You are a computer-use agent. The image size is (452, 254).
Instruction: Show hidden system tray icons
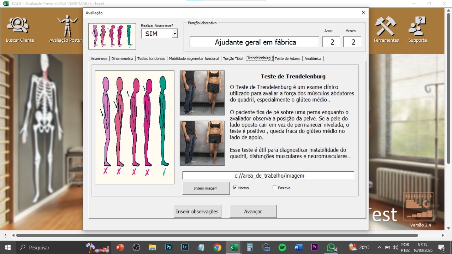point(379,247)
